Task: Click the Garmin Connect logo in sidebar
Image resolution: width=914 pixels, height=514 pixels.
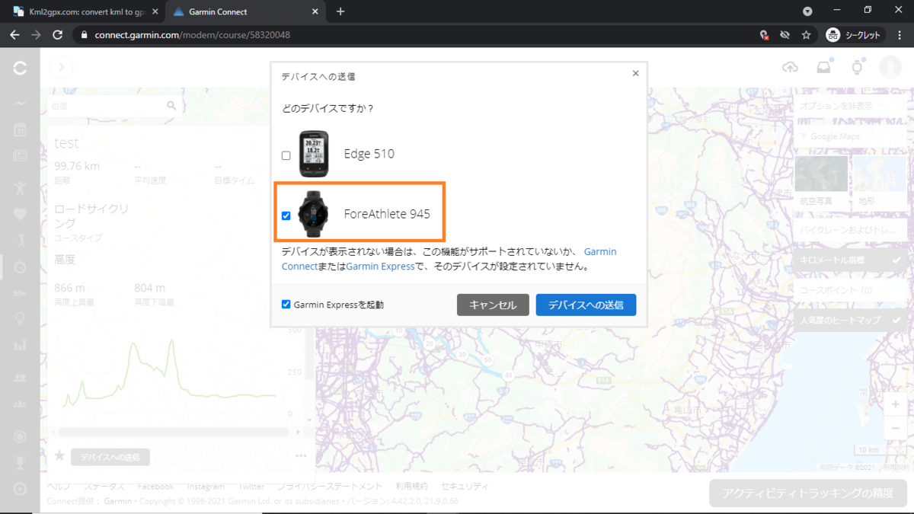Action: (x=21, y=69)
